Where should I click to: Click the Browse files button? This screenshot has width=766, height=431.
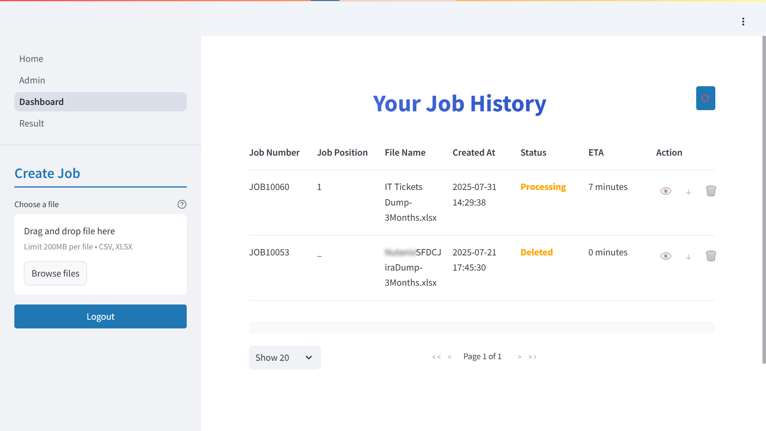click(x=55, y=273)
